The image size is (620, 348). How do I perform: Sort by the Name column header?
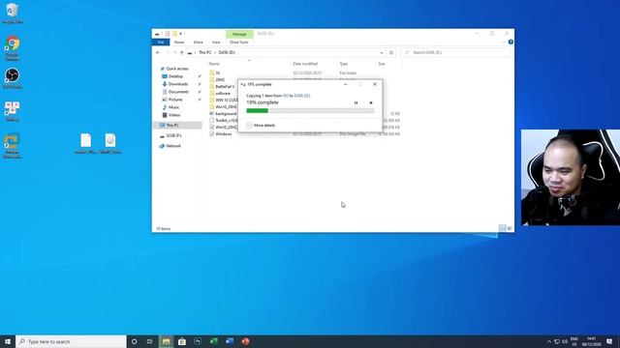(x=214, y=64)
